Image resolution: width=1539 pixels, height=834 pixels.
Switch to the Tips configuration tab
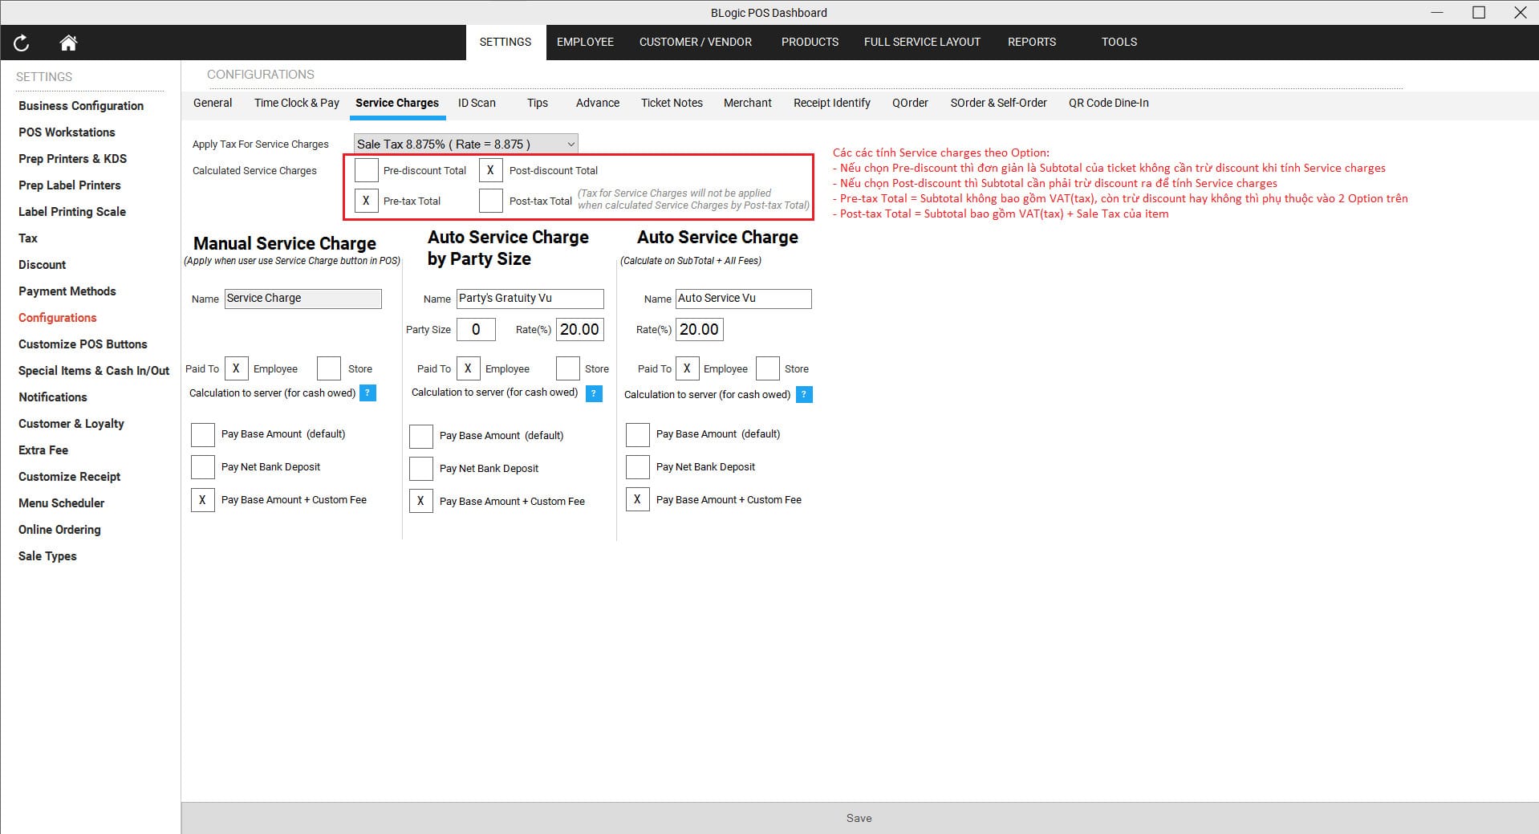point(537,103)
